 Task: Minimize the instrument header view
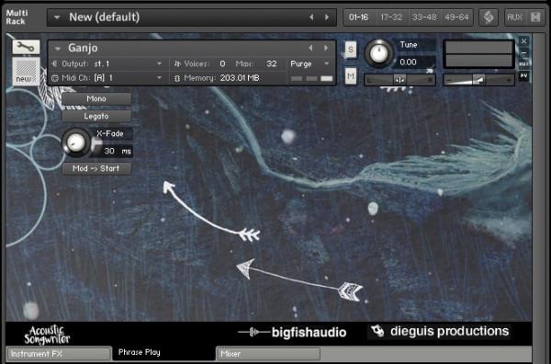point(523,52)
